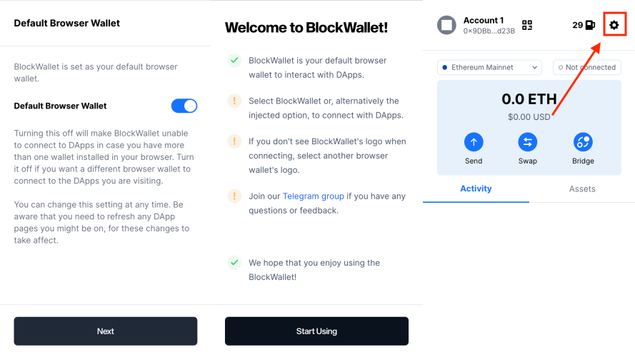Open the Telegram group link
Screen dimensions: 635x357
click(314, 196)
